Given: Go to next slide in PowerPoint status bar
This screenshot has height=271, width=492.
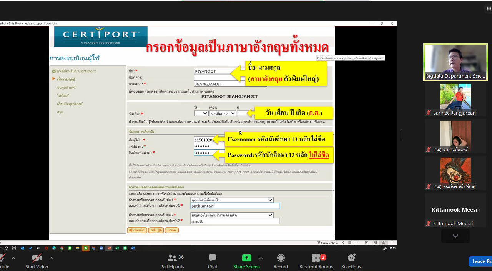Looking at the screenshot, I should point(356,243).
